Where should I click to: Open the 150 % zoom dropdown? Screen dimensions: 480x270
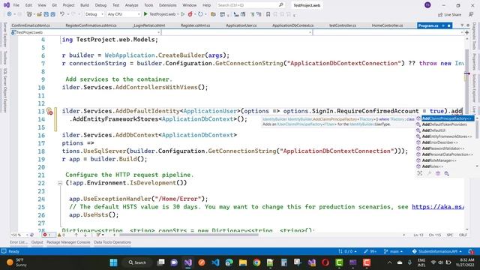click(19, 235)
